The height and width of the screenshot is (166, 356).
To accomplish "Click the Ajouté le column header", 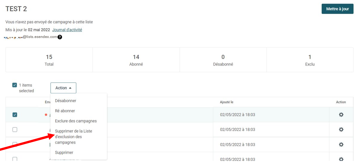I will (227, 102).
